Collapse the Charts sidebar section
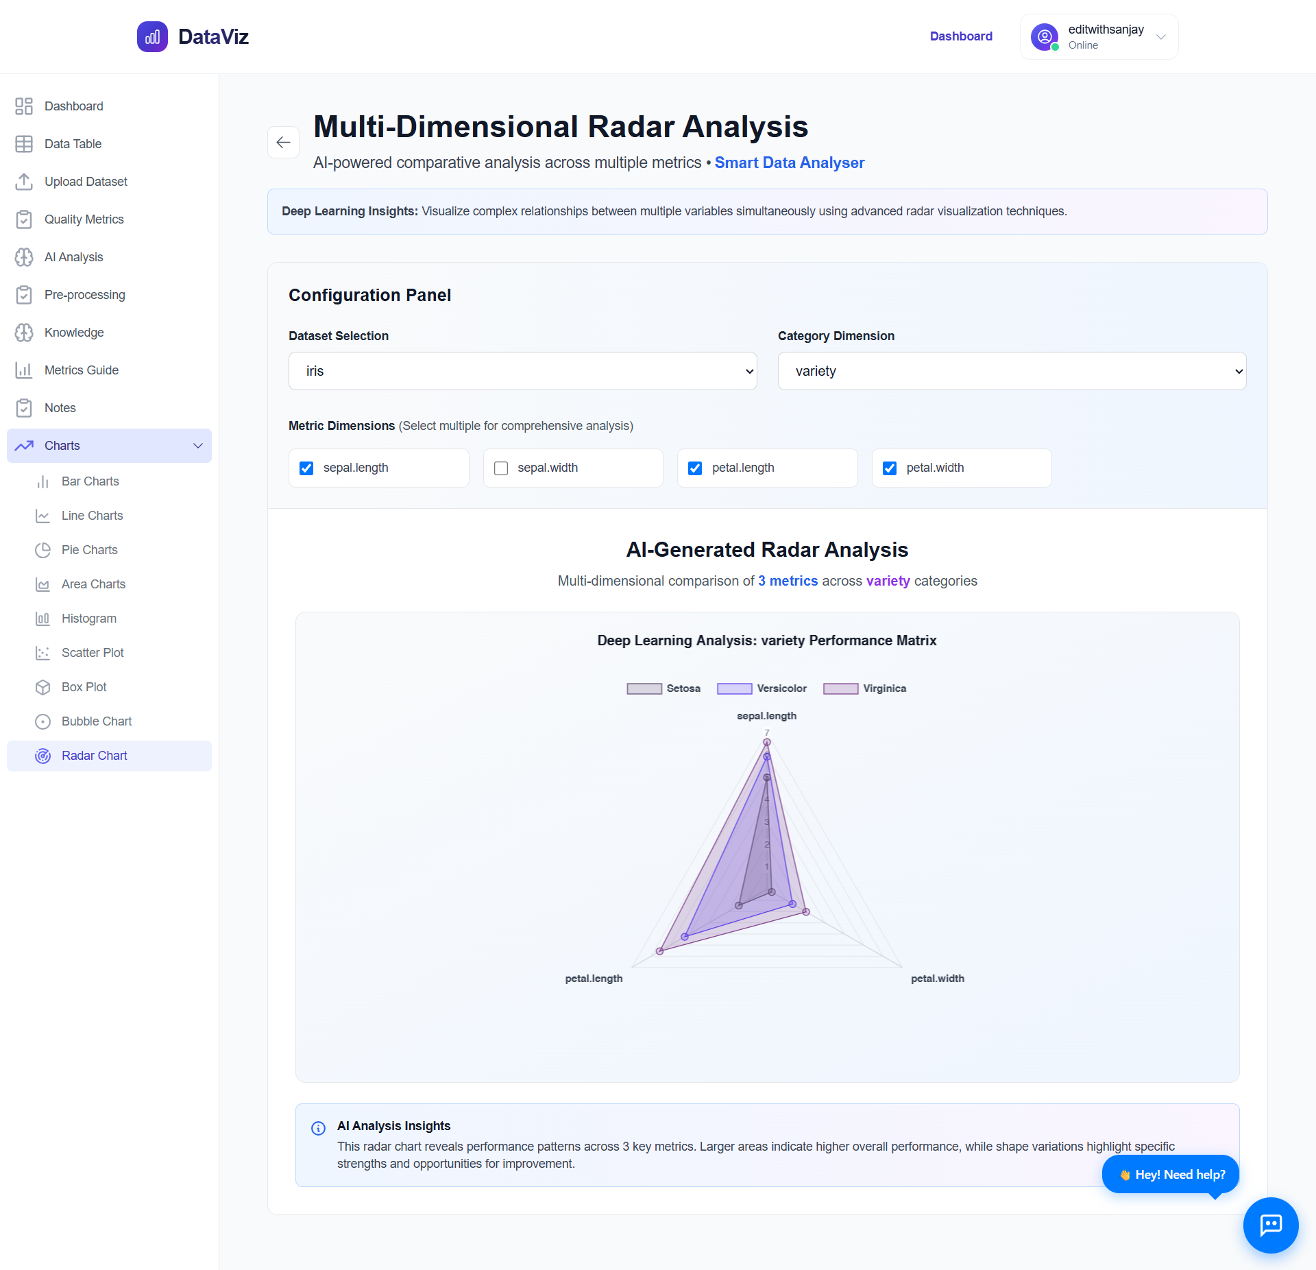 point(197,446)
